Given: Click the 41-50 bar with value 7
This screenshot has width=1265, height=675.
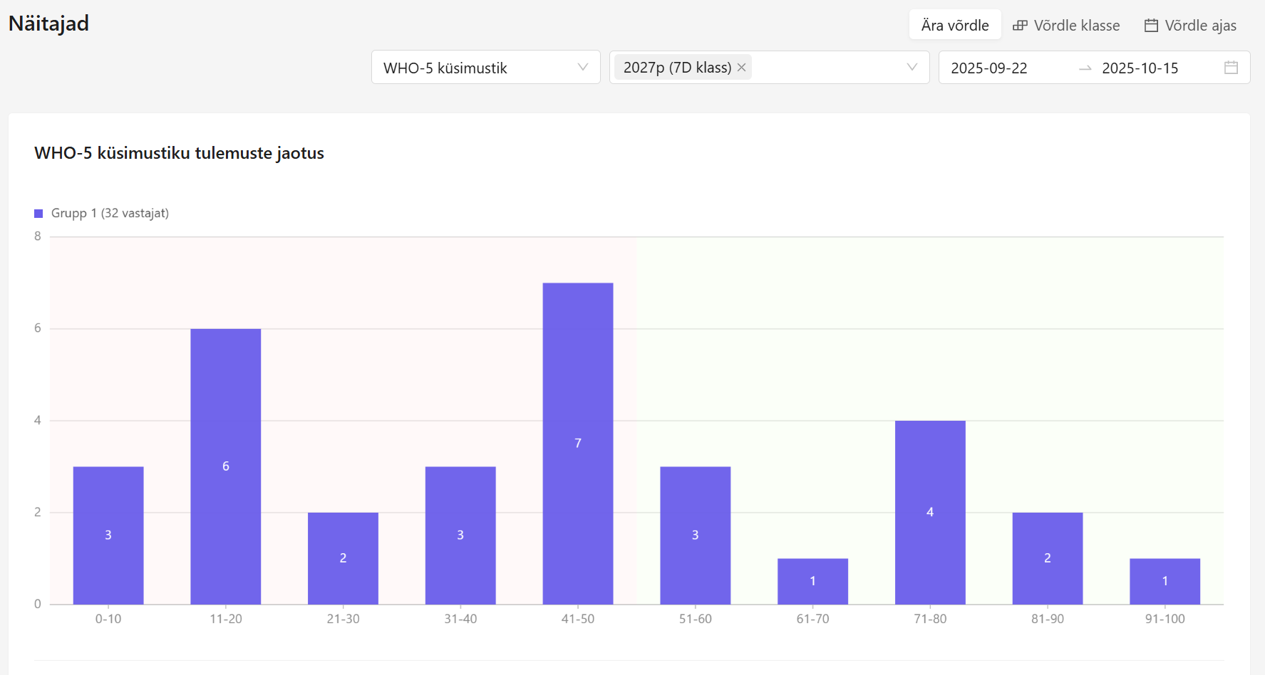Looking at the screenshot, I should (x=577, y=443).
